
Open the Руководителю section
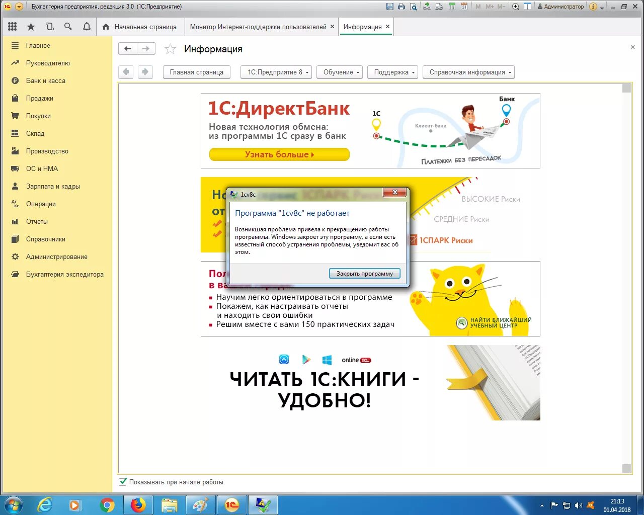pos(48,63)
